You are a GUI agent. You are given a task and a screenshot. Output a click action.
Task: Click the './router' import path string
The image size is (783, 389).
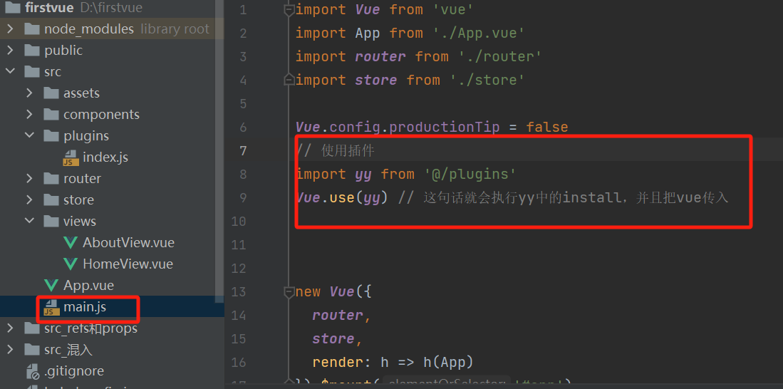pos(500,57)
